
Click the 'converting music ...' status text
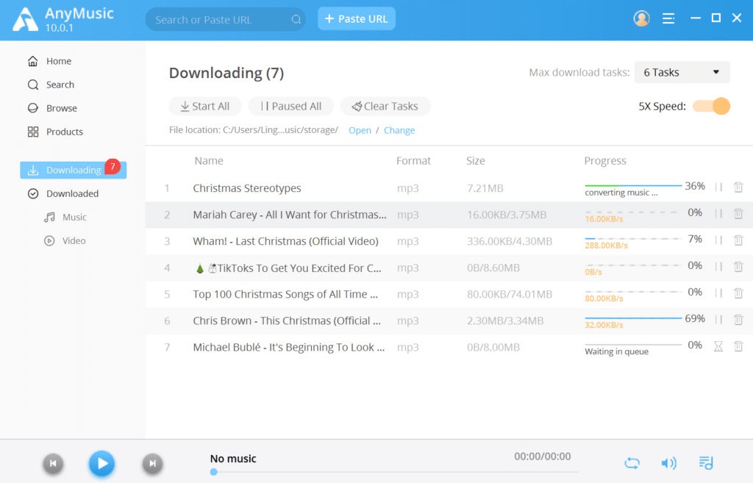pos(621,193)
